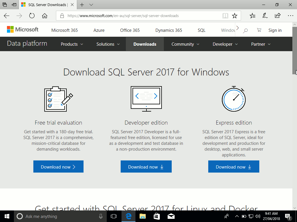Download now for Express edition
The image size is (297, 222).
[233, 166]
